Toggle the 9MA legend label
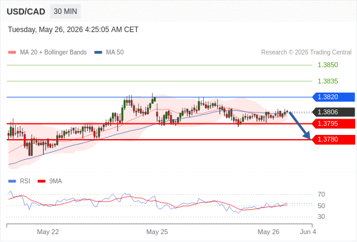Image resolution: width=357 pixels, height=242 pixels. pyautogui.click(x=56, y=181)
